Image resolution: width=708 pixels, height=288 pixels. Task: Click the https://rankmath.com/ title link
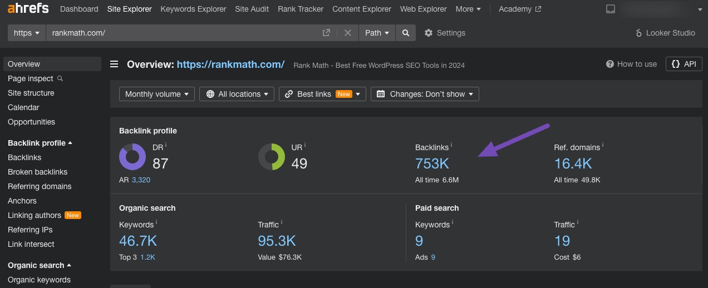(230, 64)
